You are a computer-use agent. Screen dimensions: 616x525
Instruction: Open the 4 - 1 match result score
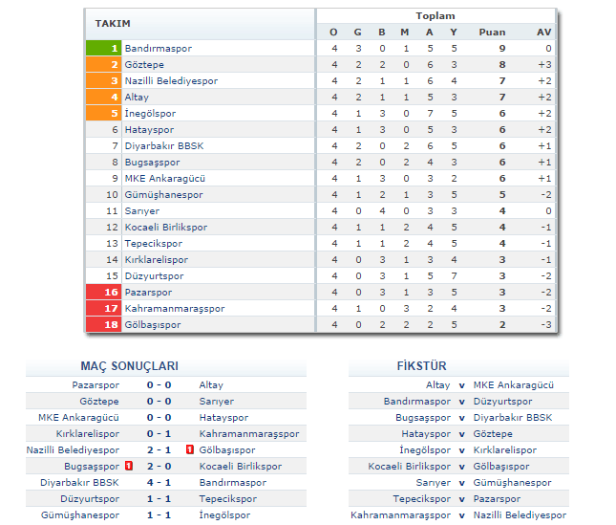[x=159, y=482]
